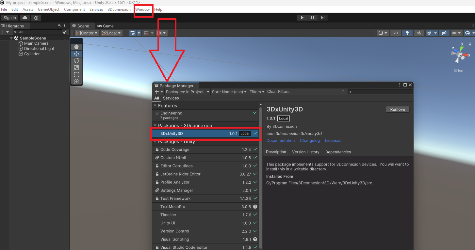This screenshot has height=250, width=475.
Task: Click Hierarchy create plus button
Action: pos(5,32)
